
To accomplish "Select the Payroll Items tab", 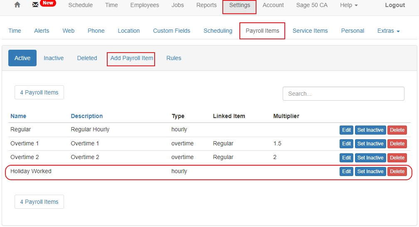I will [262, 31].
